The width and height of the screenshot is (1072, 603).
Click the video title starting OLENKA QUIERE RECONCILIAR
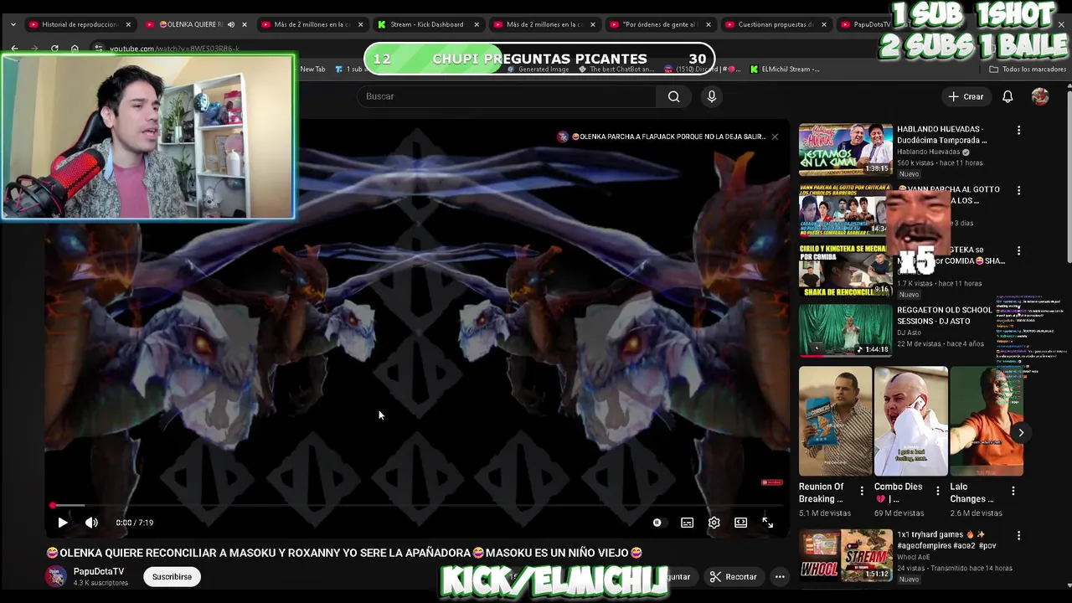pos(344,553)
